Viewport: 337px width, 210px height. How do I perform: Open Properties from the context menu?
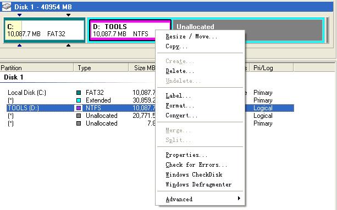click(x=186, y=155)
